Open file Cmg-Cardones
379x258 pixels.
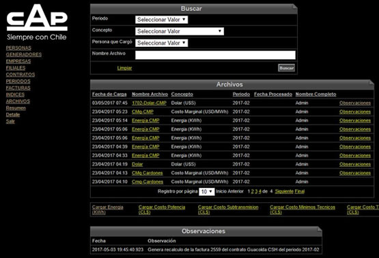(x=148, y=182)
